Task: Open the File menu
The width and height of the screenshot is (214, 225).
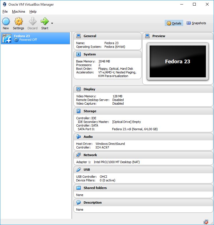Action: tap(5, 12)
